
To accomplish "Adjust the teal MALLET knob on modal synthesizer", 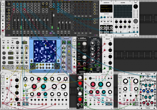I will pos(43,87).
